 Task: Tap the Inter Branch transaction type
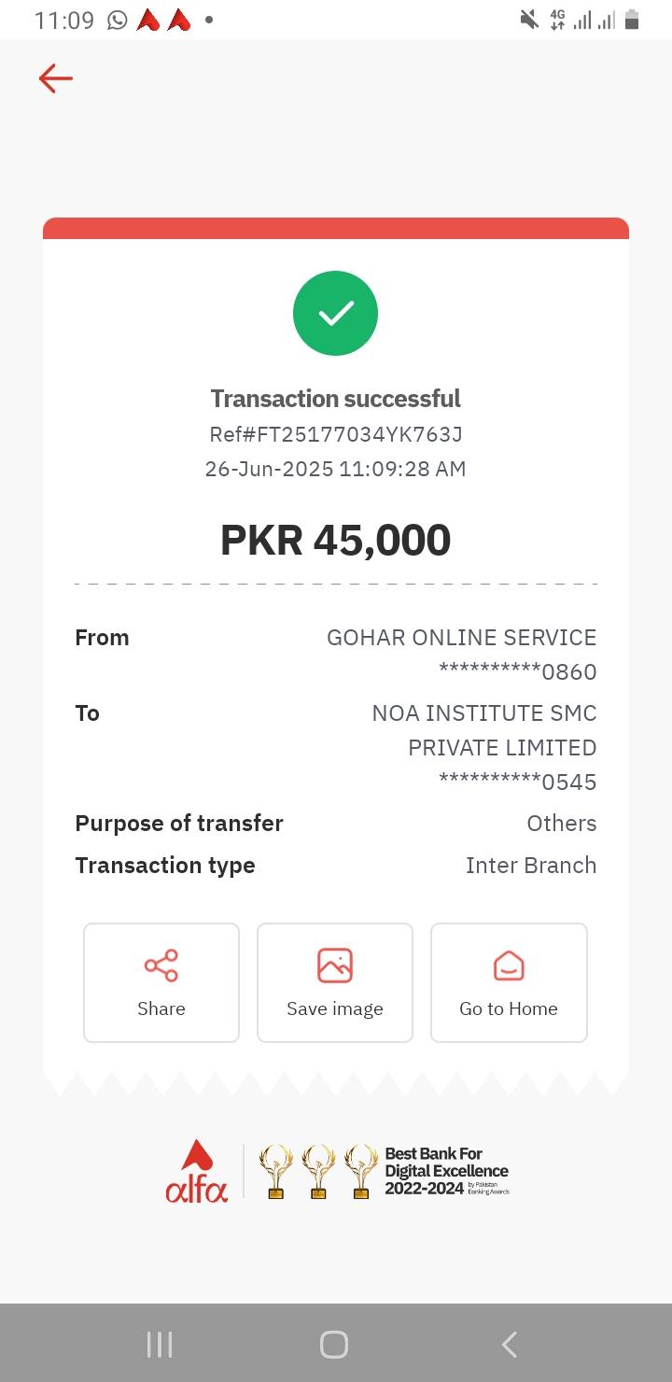(531, 866)
